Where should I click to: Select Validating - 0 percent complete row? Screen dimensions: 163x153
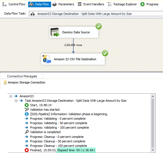point(58,119)
